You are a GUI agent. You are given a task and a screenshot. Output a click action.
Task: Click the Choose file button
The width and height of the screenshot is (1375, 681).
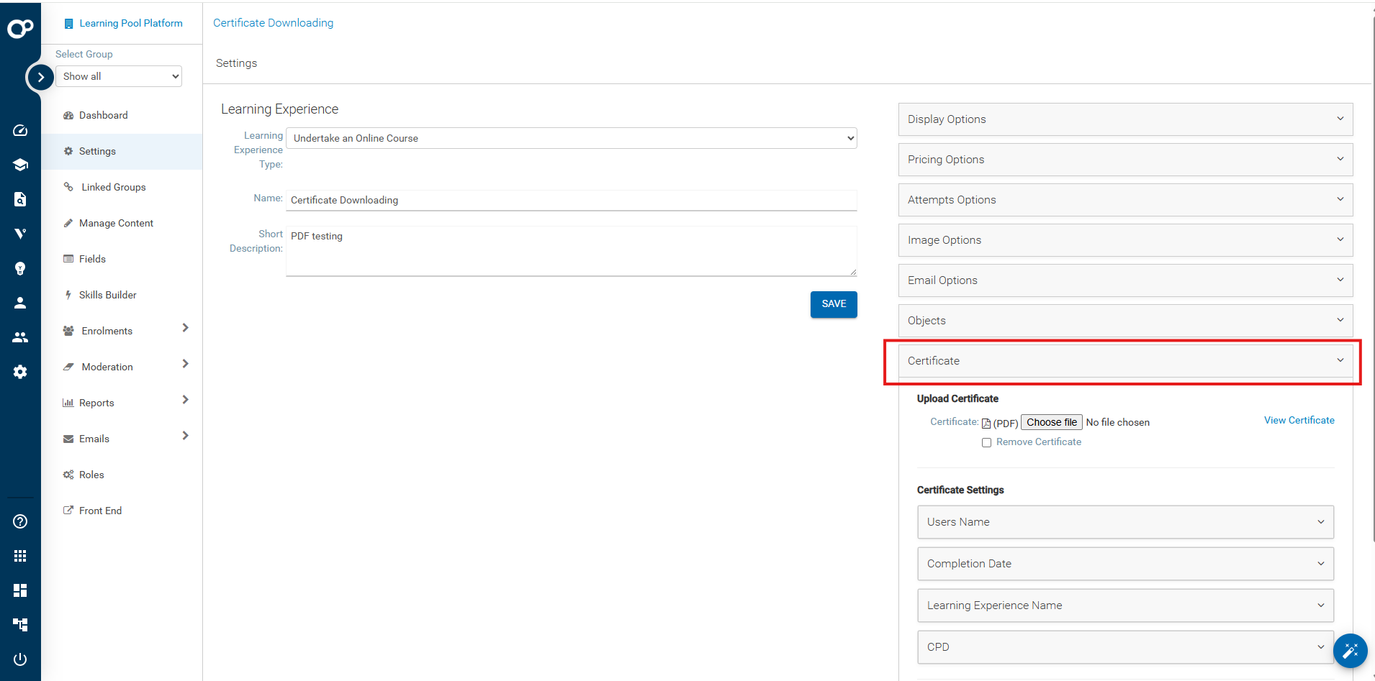1052,422
